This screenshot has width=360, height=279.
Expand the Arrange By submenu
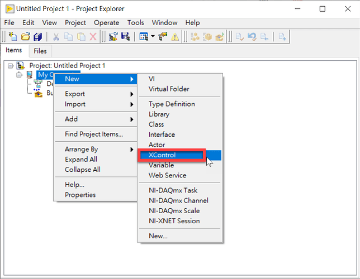(81, 149)
